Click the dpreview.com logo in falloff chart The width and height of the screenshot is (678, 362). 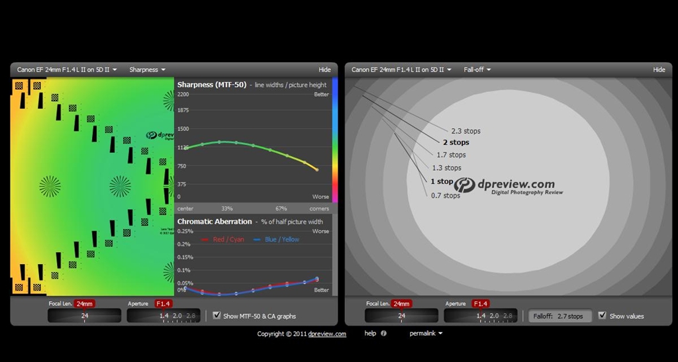coord(508,186)
